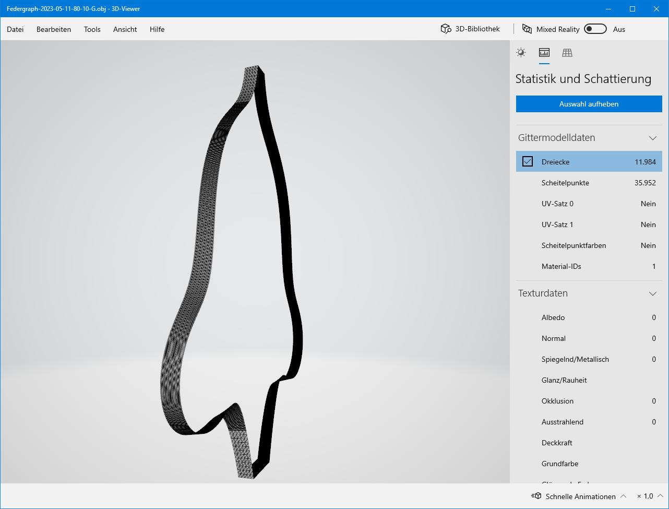Open the animation speed × 1,0 dropdown
This screenshot has width=669, height=509.
point(649,496)
